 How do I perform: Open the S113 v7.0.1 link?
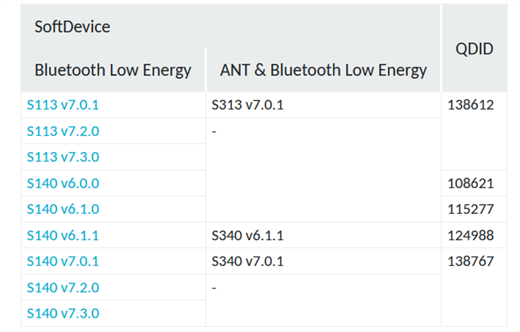coord(63,105)
